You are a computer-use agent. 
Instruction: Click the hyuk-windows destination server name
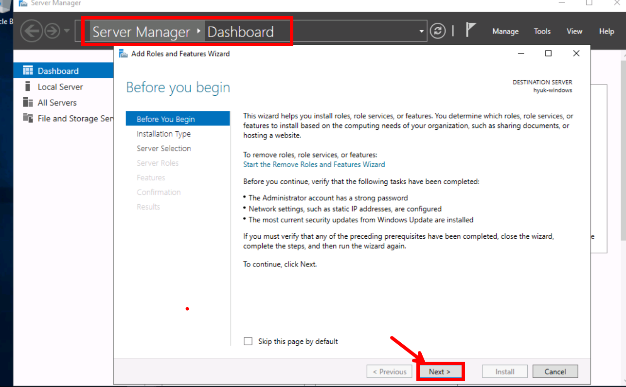(x=553, y=90)
